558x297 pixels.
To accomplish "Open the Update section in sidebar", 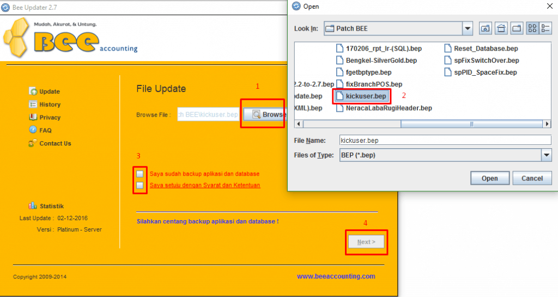I will tap(50, 92).
